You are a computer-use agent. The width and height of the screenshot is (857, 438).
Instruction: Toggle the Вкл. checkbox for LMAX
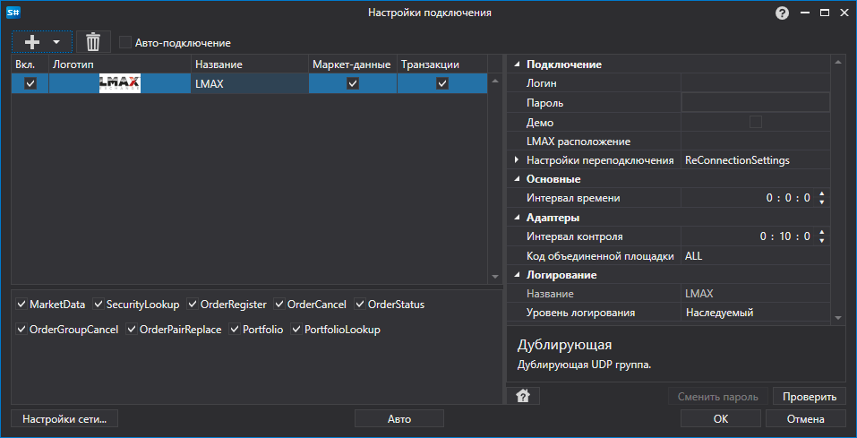click(x=30, y=83)
